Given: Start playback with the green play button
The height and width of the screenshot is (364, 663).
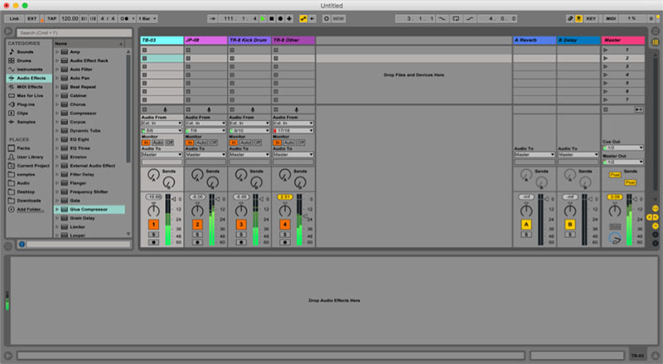Looking at the screenshot, I should 263,18.
